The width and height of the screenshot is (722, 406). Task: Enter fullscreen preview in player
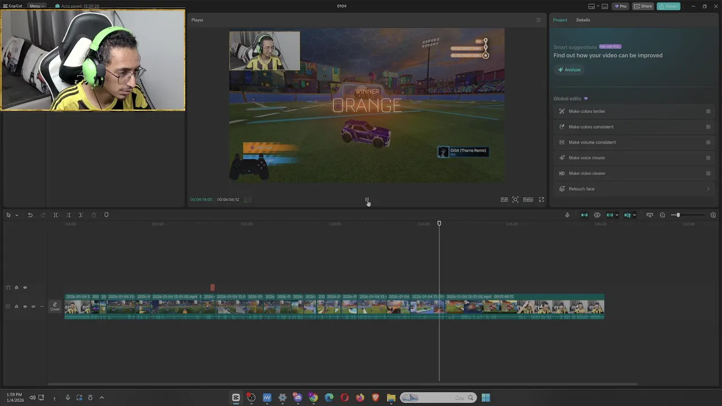pyautogui.click(x=541, y=200)
